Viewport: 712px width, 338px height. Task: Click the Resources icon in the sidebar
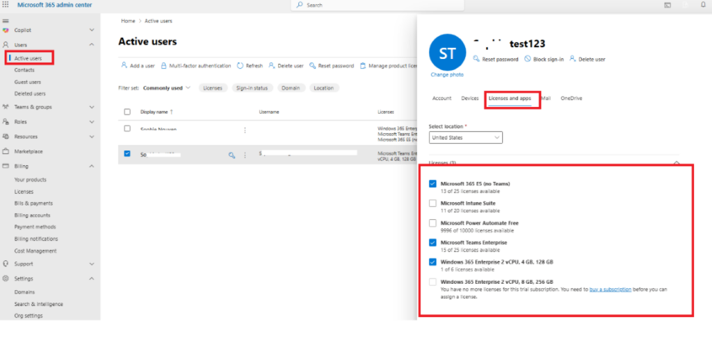click(6, 136)
